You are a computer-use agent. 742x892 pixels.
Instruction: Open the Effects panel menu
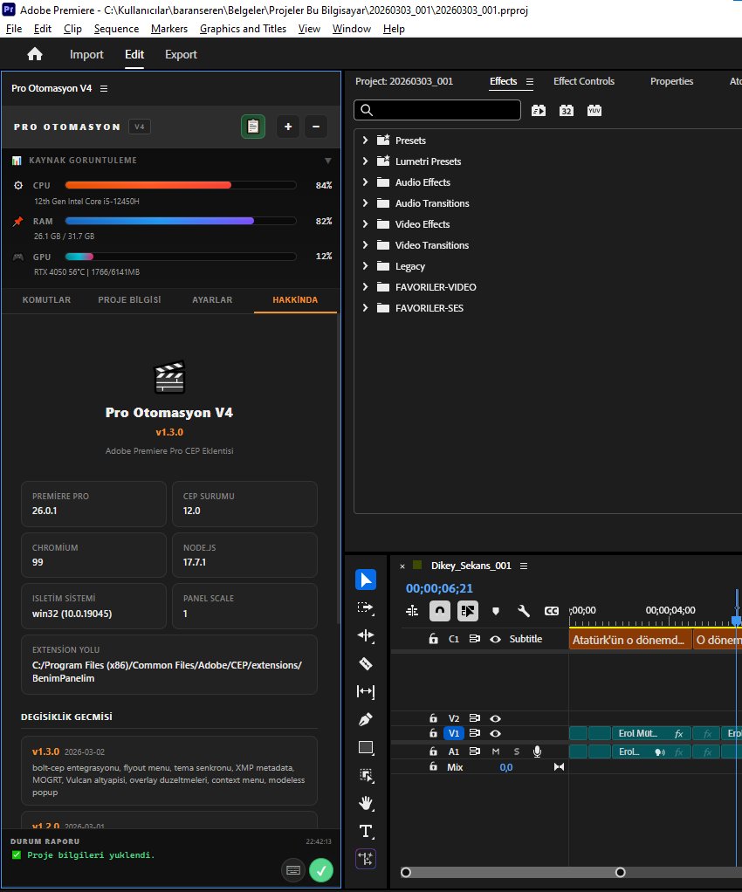pyautogui.click(x=530, y=81)
